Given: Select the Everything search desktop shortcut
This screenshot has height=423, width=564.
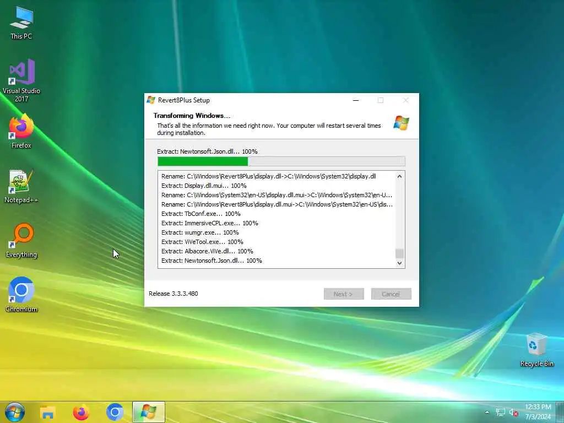Looking at the screenshot, I should coord(21,241).
